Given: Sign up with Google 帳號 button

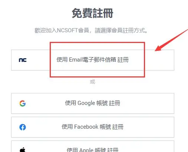Looking at the screenshot, I should tap(93, 103).
